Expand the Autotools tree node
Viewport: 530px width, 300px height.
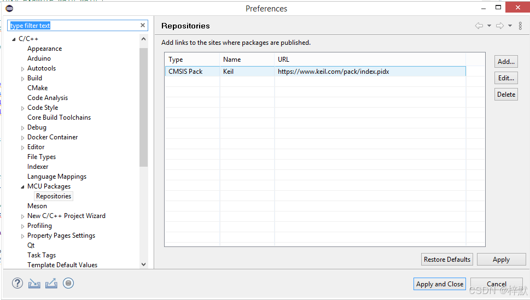click(22, 69)
